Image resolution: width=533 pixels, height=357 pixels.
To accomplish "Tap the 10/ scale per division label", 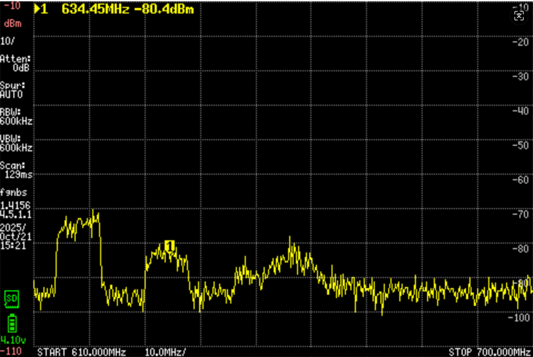I will point(7,41).
